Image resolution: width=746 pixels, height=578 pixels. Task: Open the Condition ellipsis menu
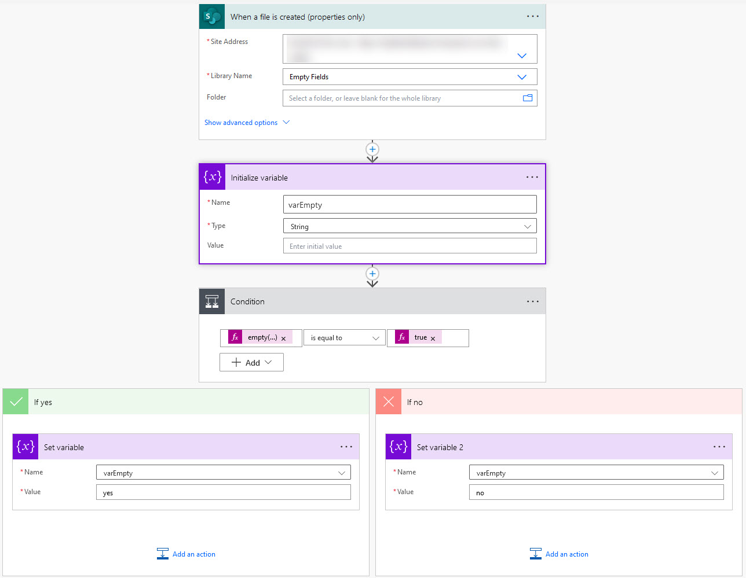tap(532, 301)
